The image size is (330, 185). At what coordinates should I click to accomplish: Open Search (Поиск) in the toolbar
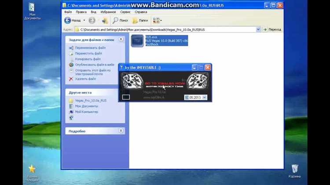pos(120,21)
